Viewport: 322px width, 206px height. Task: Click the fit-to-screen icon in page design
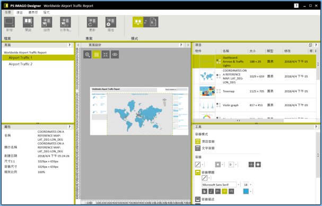click(x=106, y=55)
